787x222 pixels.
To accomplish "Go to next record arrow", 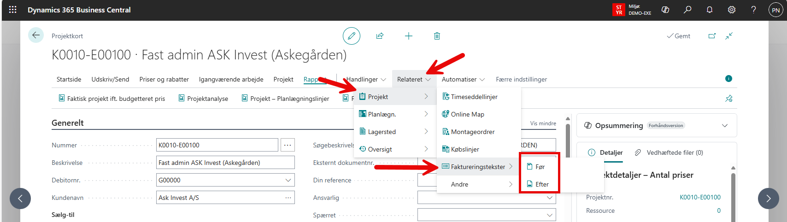I will [768, 199].
